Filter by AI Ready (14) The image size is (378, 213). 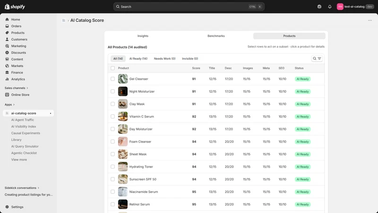[x=138, y=59]
